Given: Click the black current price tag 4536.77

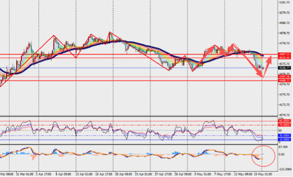Looking at the screenshot, I should [284, 68].
